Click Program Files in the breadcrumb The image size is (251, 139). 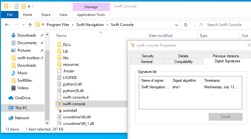tap(58, 25)
